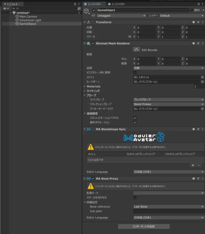
Task: Open object picker for the root bone field
Action: tap(202, 82)
